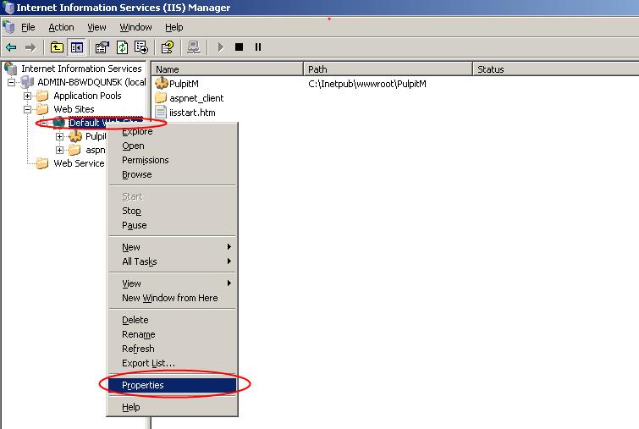Click the Pause item toolbar icon
The width and height of the screenshot is (639, 429).
pyautogui.click(x=258, y=47)
